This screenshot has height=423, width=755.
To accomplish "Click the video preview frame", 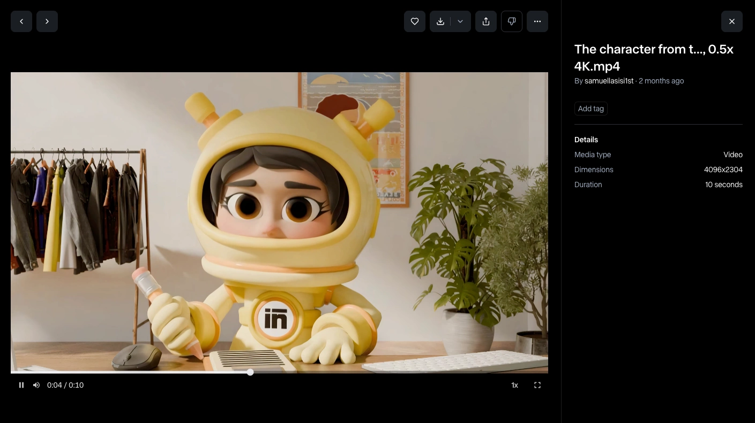I will pyautogui.click(x=279, y=222).
